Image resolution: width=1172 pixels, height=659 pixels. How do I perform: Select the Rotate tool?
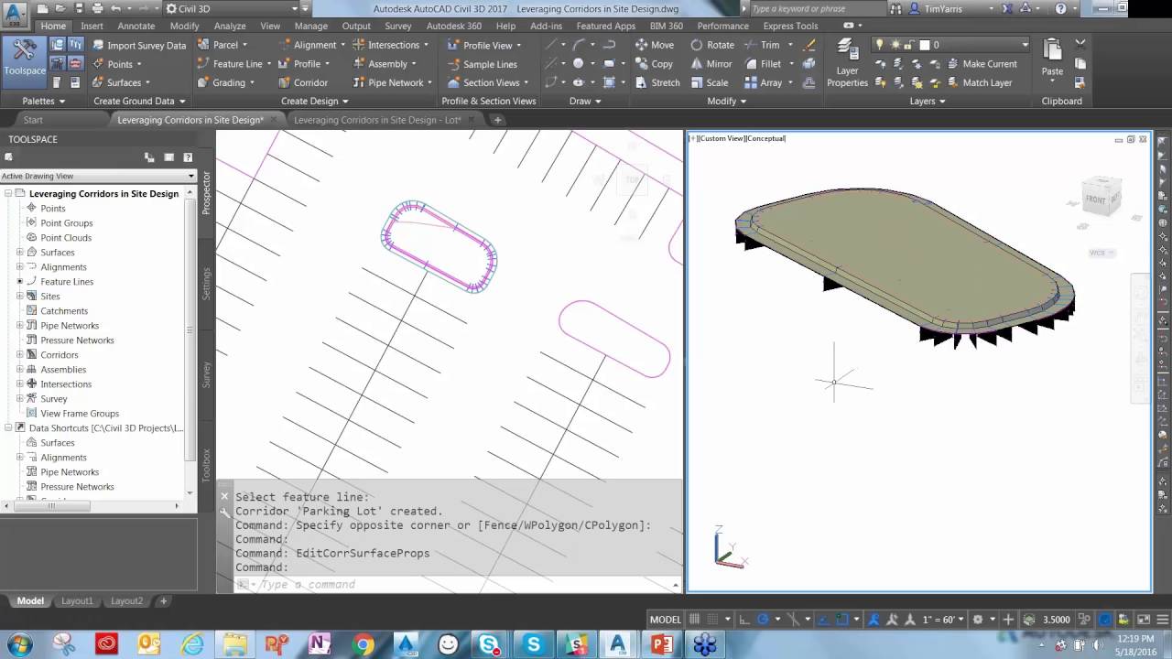(x=712, y=45)
